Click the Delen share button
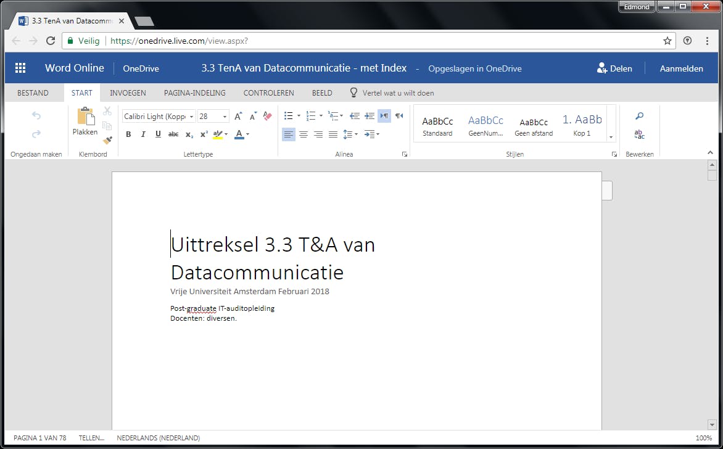The image size is (723, 449). point(614,68)
